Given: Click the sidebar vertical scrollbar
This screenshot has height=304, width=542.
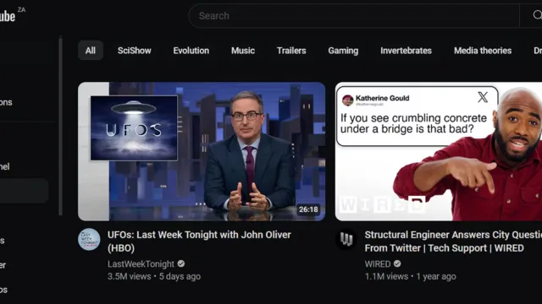Looking at the screenshot, I should (60, 126).
